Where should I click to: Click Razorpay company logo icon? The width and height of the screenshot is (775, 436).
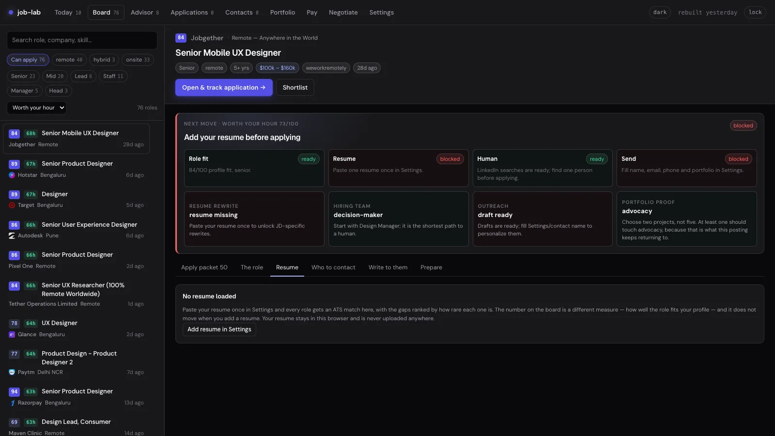point(12,403)
